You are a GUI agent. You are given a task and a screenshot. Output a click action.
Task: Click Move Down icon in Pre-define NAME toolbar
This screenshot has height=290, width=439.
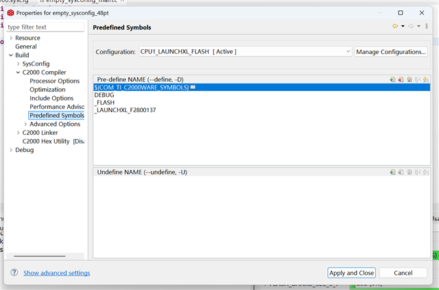click(x=425, y=79)
